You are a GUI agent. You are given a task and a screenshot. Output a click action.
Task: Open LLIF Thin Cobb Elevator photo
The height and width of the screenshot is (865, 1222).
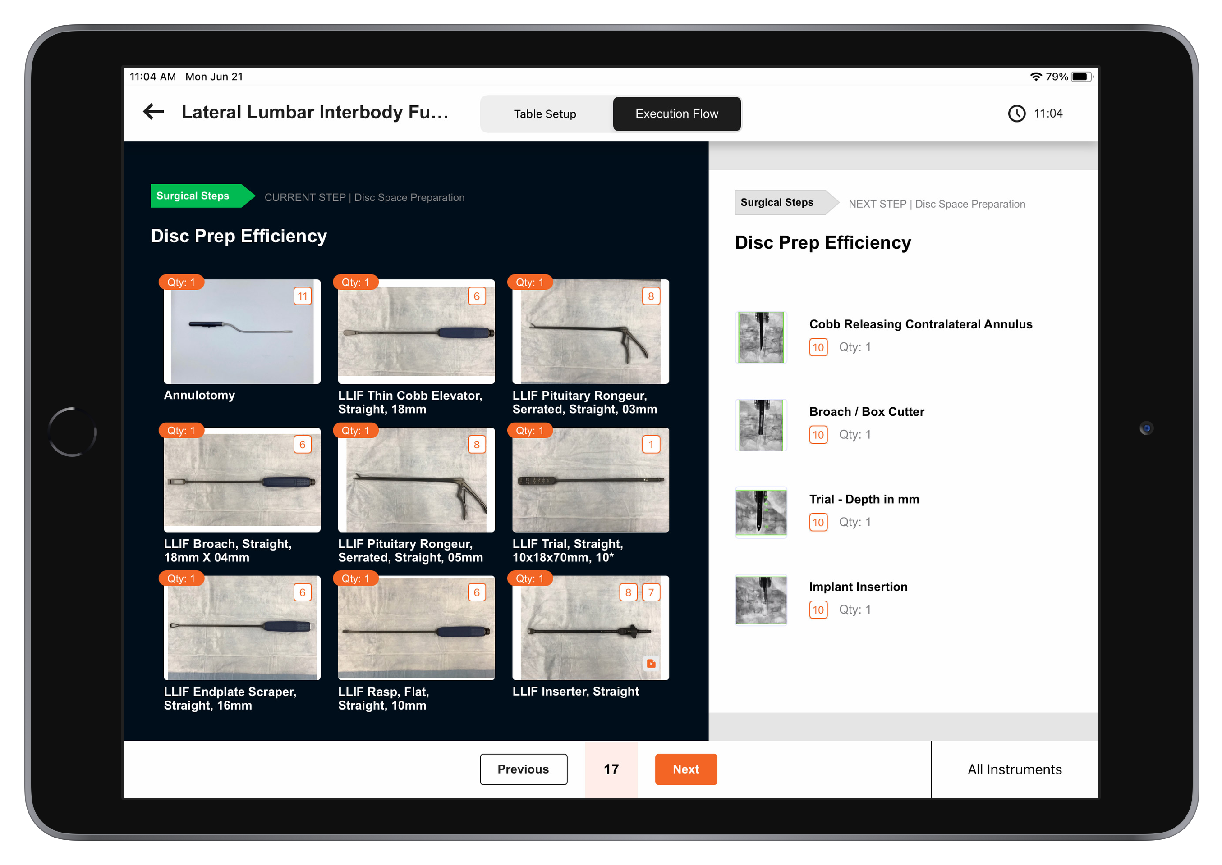pyautogui.click(x=416, y=331)
